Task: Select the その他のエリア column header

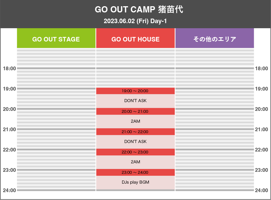Action: (x=215, y=38)
